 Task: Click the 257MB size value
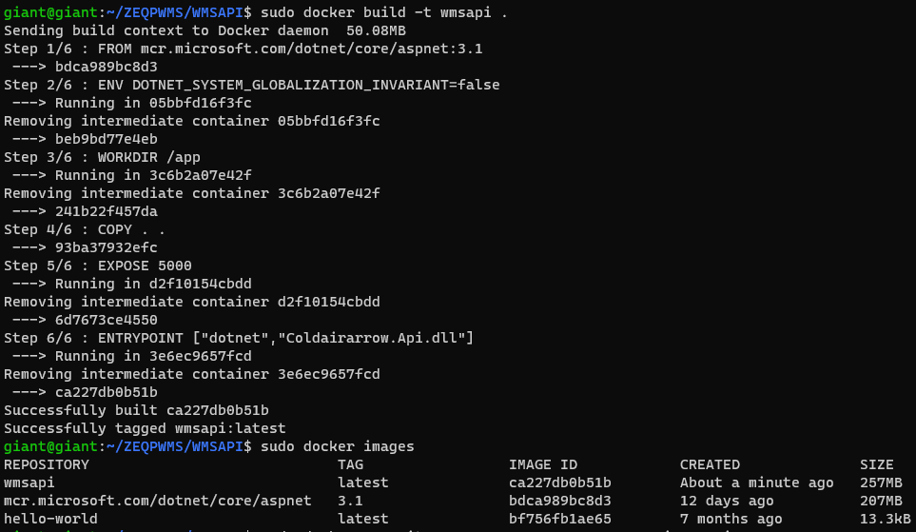(x=881, y=483)
